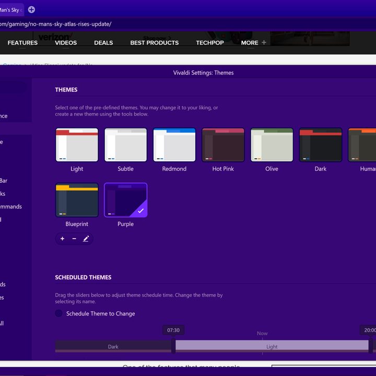
Task: Open BEST PRODUCTS section
Action: [x=155, y=43]
